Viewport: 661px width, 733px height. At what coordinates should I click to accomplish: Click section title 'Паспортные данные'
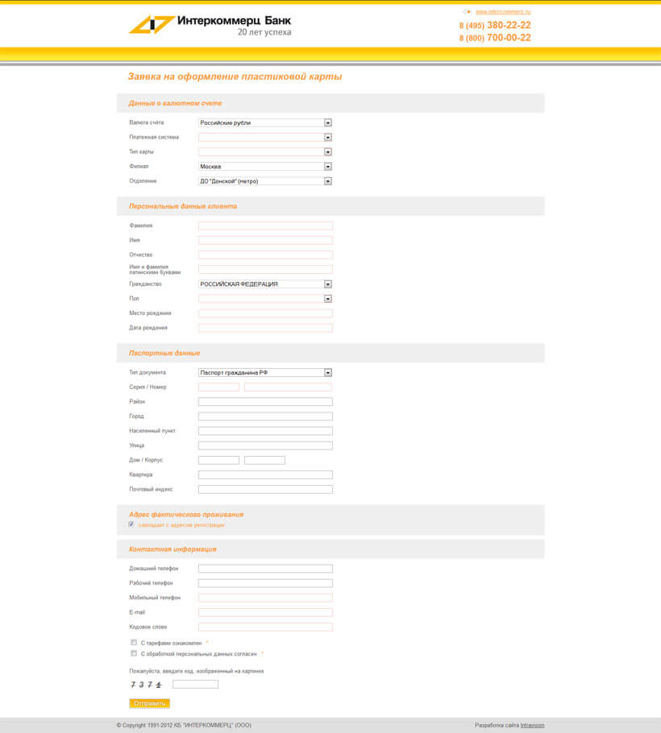pyautogui.click(x=164, y=353)
